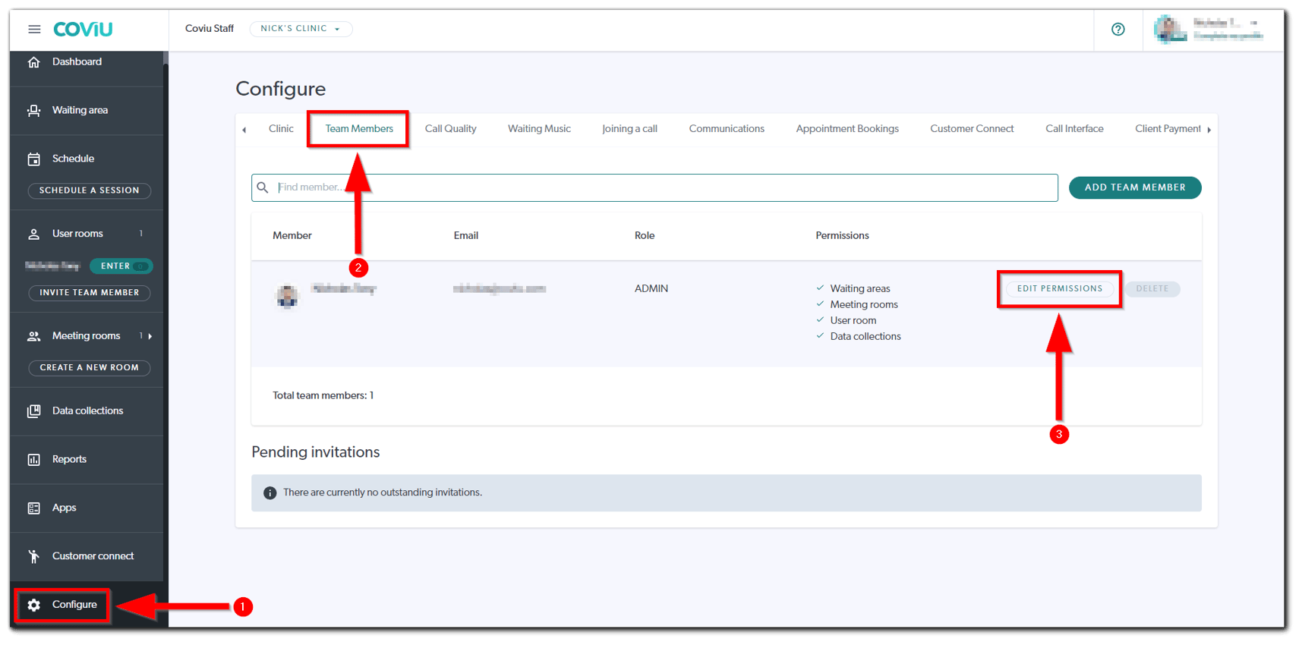Screen dimensions: 1302x645
Task: Click the search magnifier icon
Action: (x=263, y=187)
